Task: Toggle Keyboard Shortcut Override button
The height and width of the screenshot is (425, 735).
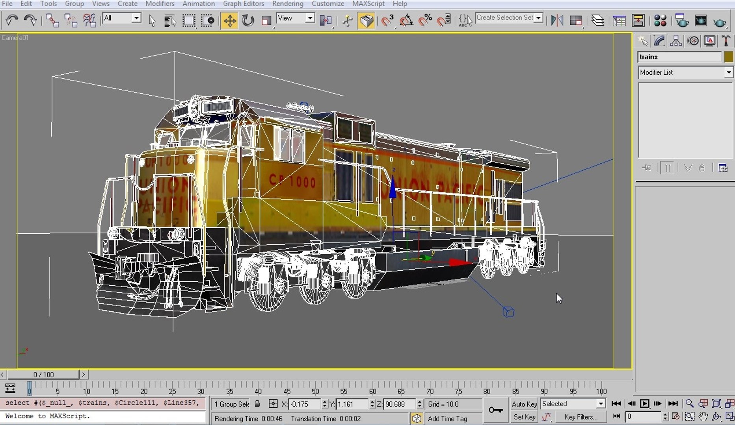Action: (x=366, y=20)
